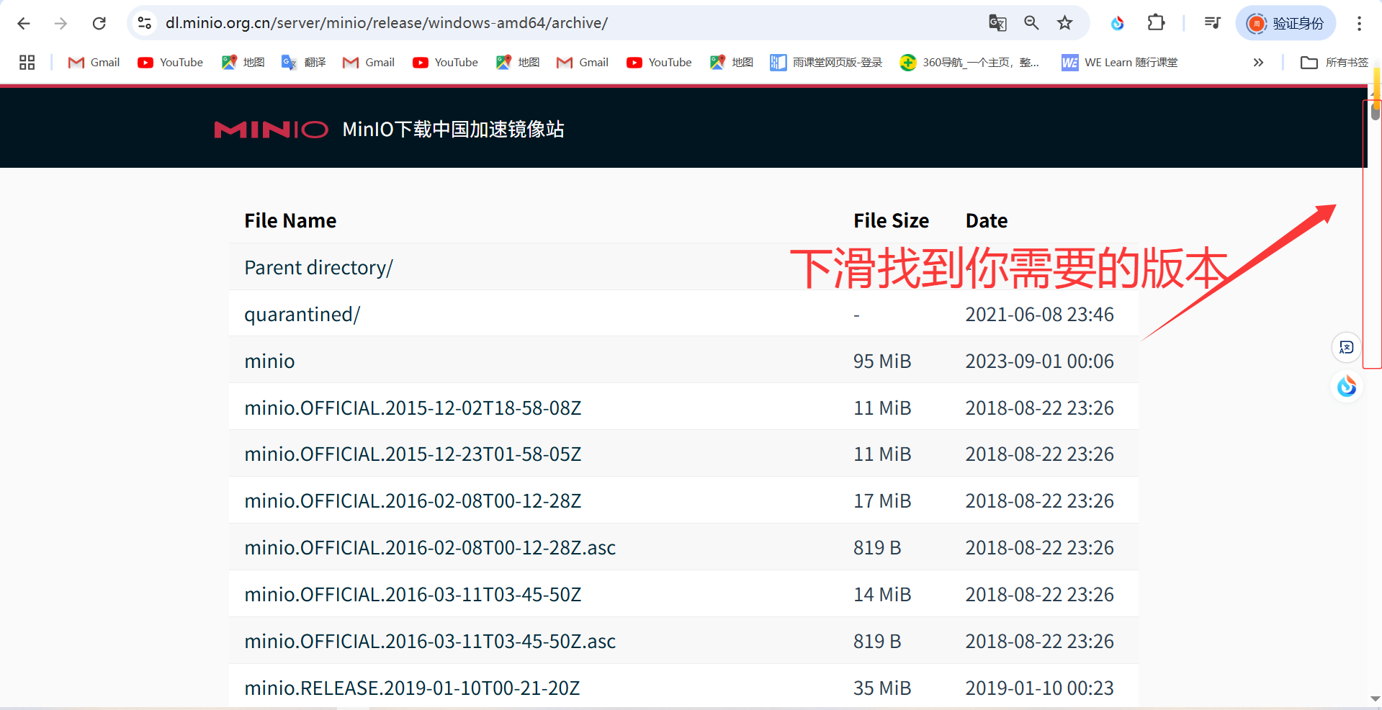Click the browser forward arrow
1382x710 pixels.
(61, 23)
